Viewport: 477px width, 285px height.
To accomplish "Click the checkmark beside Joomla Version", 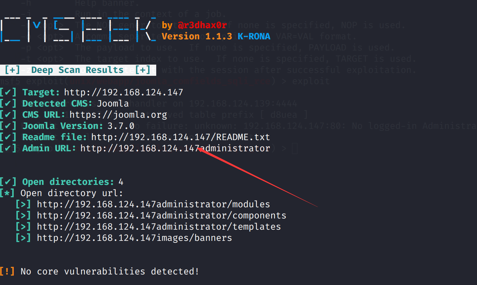I will [x=8, y=126].
